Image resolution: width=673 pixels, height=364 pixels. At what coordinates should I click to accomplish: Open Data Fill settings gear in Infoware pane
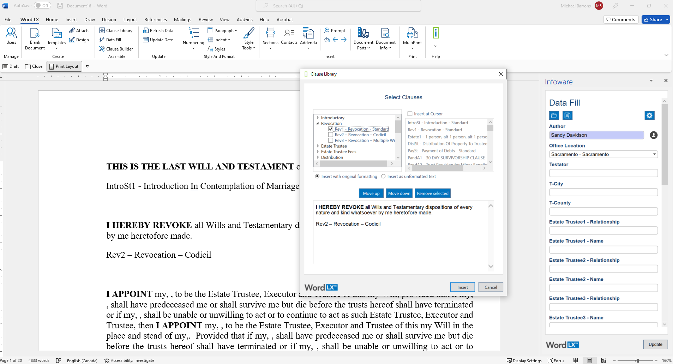click(x=649, y=115)
